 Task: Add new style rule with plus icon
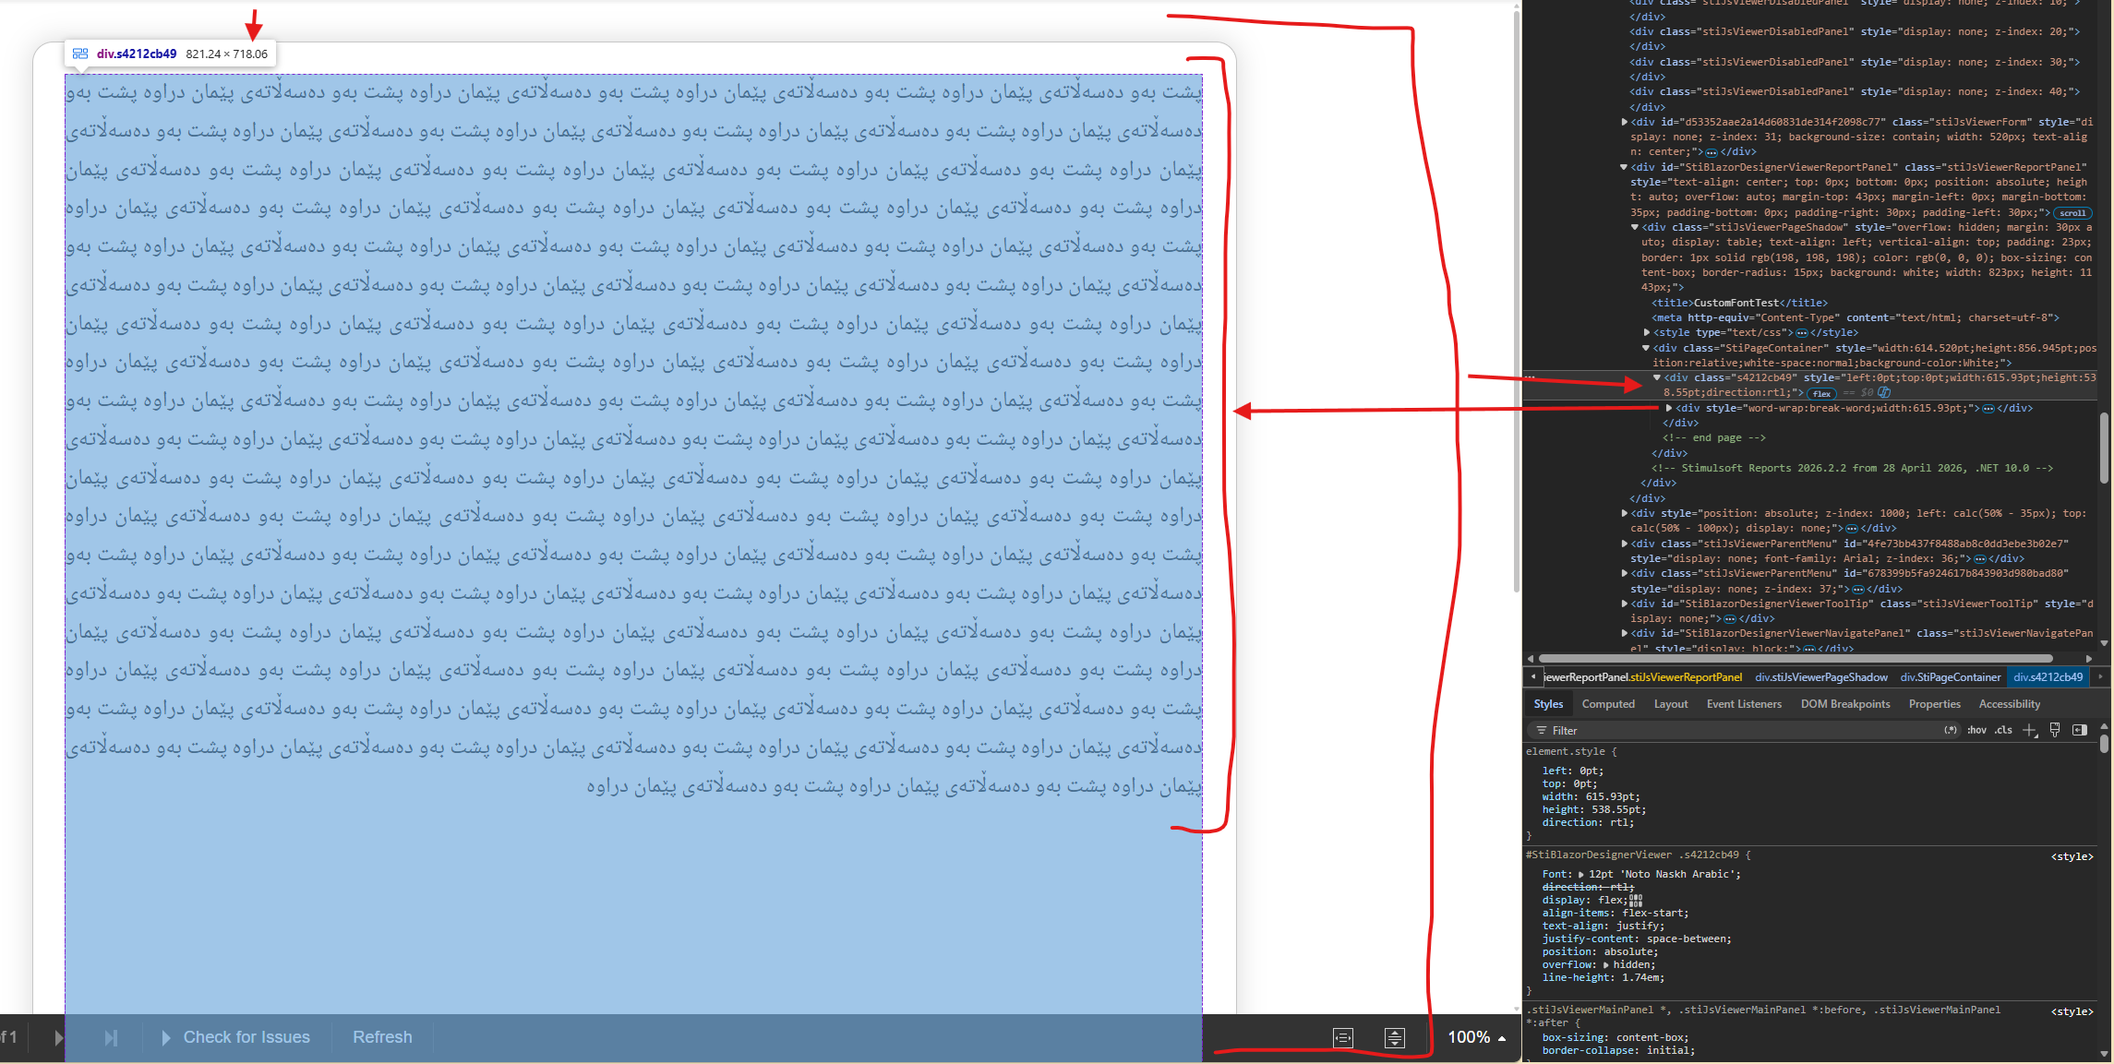click(x=2029, y=730)
